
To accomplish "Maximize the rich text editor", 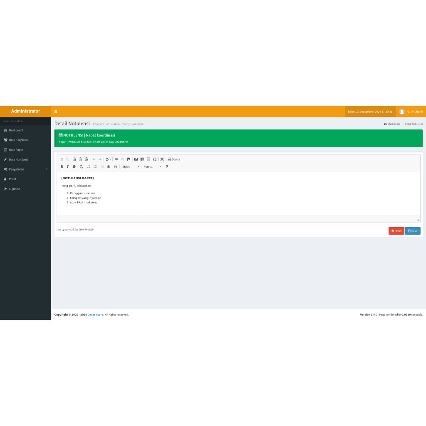I will pyautogui.click(x=162, y=159).
